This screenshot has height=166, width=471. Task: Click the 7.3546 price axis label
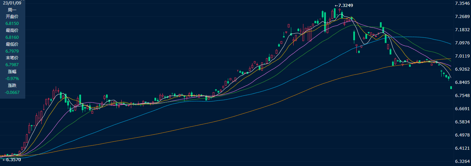click(462, 3)
